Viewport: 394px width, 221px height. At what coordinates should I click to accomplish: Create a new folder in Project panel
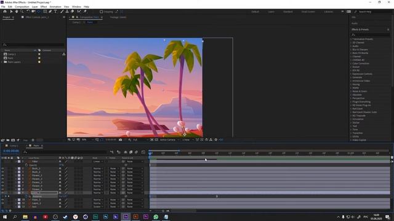[x=8, y=140]
